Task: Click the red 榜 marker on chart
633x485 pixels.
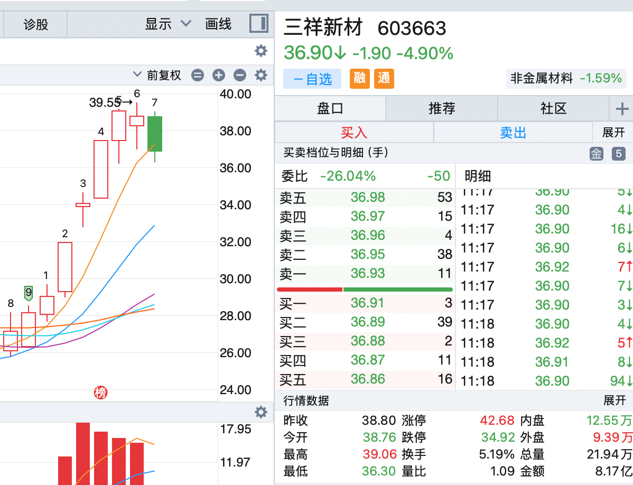Action: [x=101, y=392]
